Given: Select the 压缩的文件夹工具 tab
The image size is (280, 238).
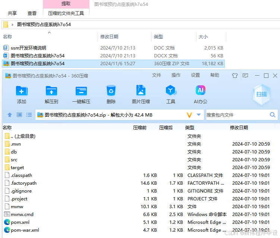Looking at the screenshot, I should [x=66, y=13].
